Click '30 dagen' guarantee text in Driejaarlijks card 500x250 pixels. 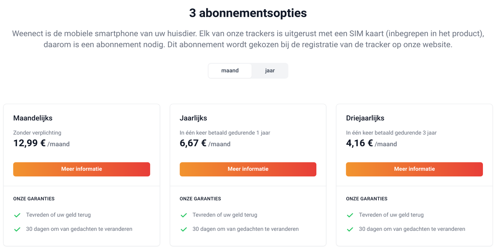[x=412, y=229]
